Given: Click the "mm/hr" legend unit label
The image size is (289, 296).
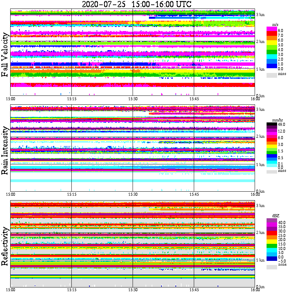Looking at the screenshot, I should [277, 120].
